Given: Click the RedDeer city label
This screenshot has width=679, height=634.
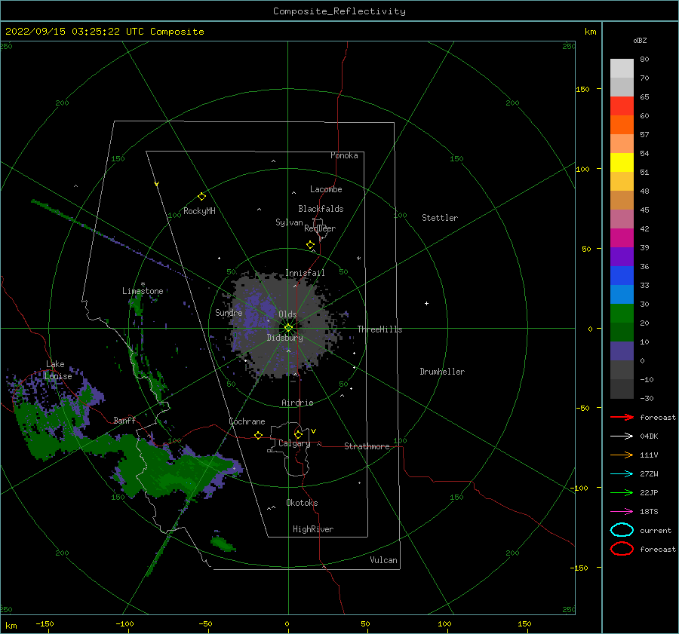Looking at the screenshot, I should point(320,228).
